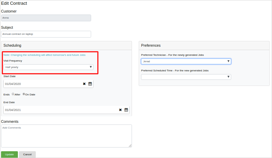Click the 'Edit Contract' page title

pyautogui.click(x=14, y=3)
